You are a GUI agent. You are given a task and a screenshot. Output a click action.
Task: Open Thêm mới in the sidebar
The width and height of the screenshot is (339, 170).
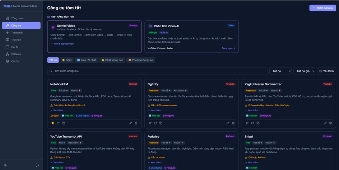click(x=21, y=33)
